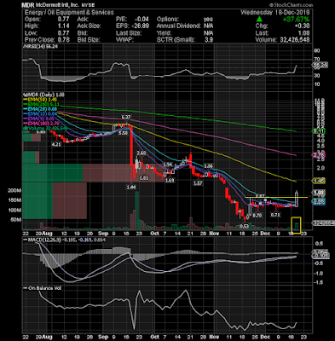Click the yellow EMA(50) 1.45 legend entry
This screenshot has height=341, width=335.
pyautogui.click(x=39, y=100)
